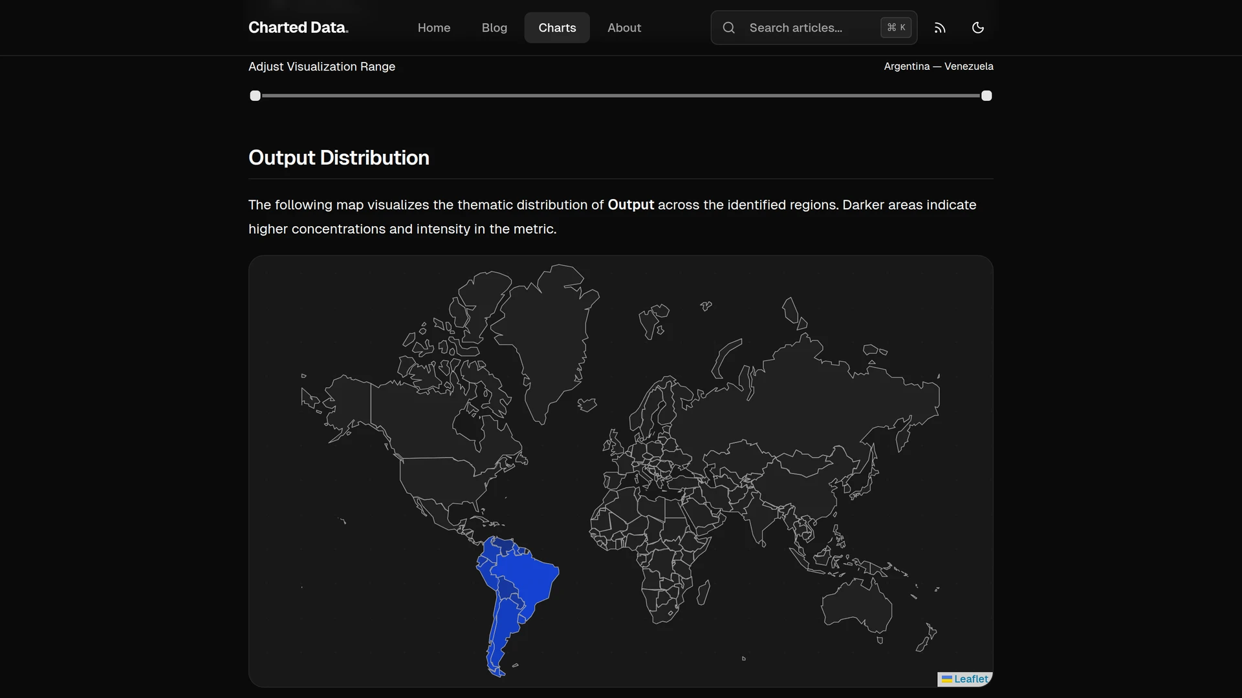Image resolution: width=1242 pixels, height=698 pixels.
Task: Toggle dark mode moon icon
Action: (977, 28)
